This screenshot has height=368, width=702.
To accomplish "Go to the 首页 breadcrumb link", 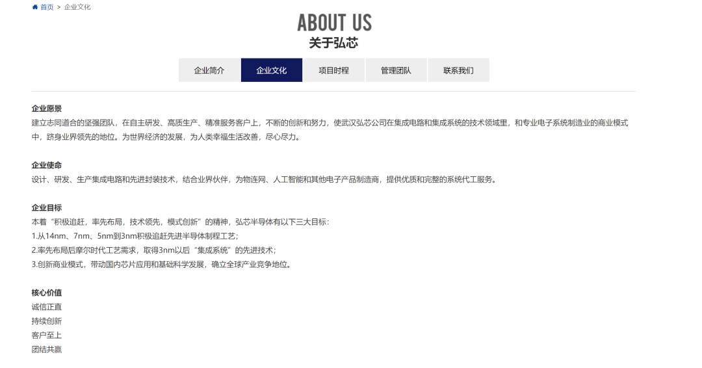I will click(x=47, y=7).
